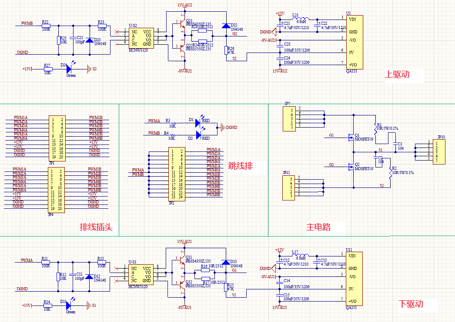The image size is (455, 322).
Task: Select the U-S1 HCNW3120 optocoupler block
Action: pyautogui.click(x=141, y=275)
